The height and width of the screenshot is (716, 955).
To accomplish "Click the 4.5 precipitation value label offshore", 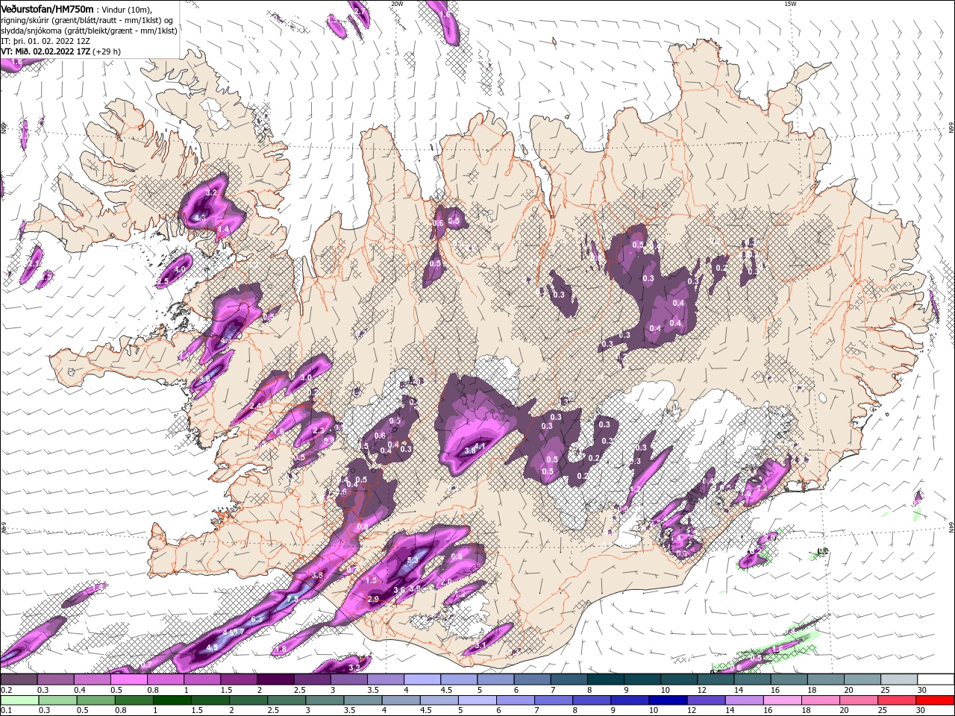I will click(x=212, y=647).
